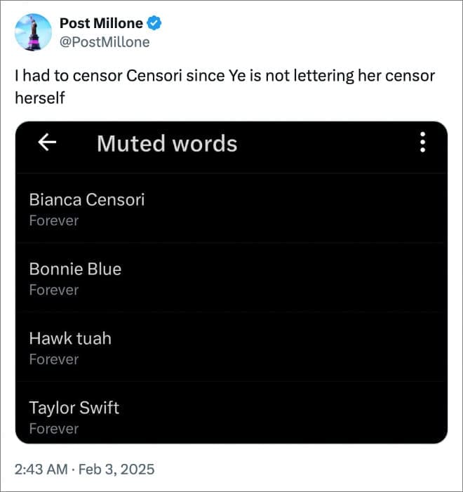The height and width of the screenshot is (492, 463).
Task: Select the Bonnie Blue muted word
Action: coord(75,270)
